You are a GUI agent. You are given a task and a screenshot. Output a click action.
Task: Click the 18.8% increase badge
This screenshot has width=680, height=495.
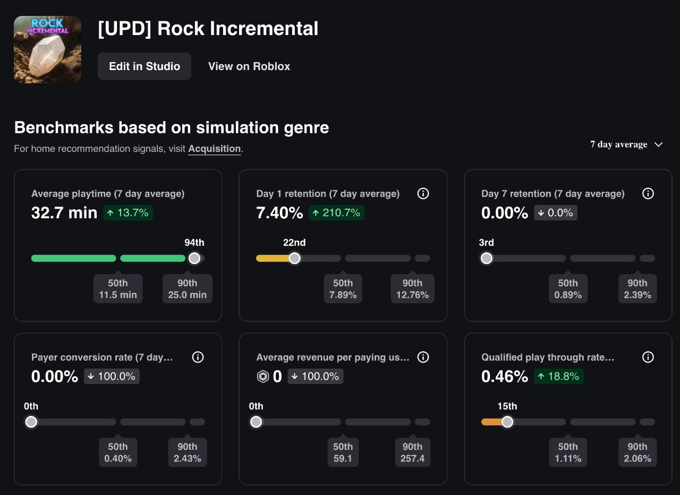(x=559, y=377)
